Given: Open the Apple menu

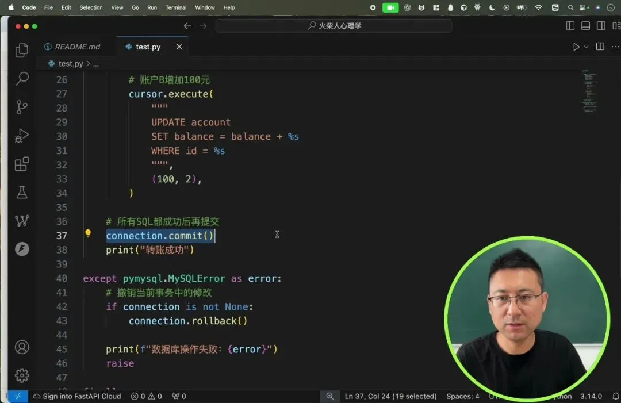Looking at the screenshot, I should (11, 7).
